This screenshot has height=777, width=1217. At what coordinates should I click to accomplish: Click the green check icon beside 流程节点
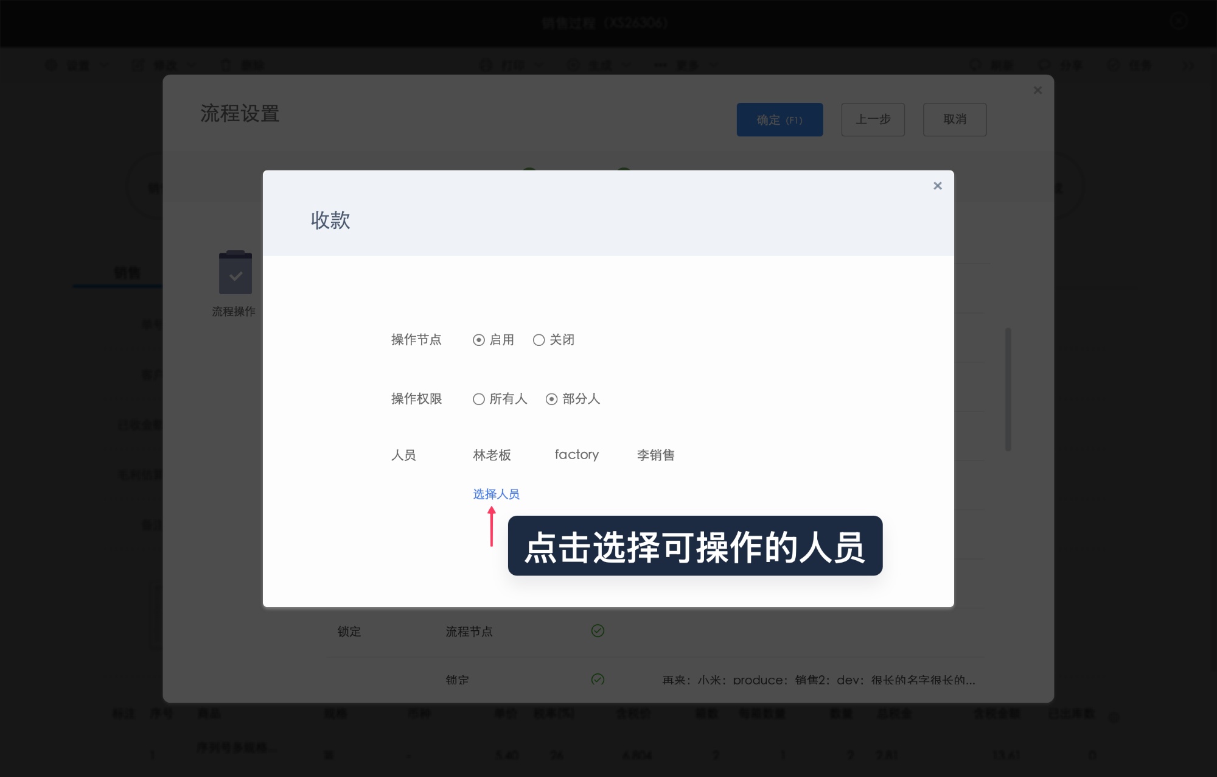(598, 631)
